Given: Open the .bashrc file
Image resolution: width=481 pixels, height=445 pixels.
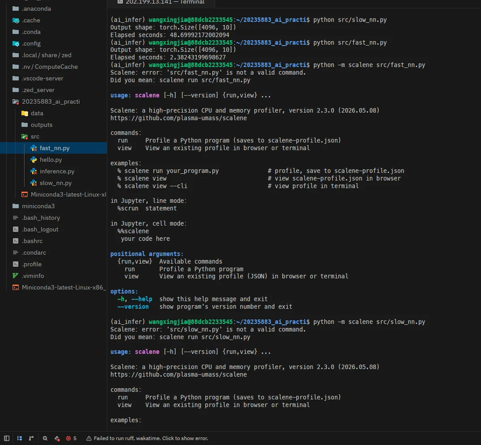Looking at the screenshot, I should pos(53,241).
